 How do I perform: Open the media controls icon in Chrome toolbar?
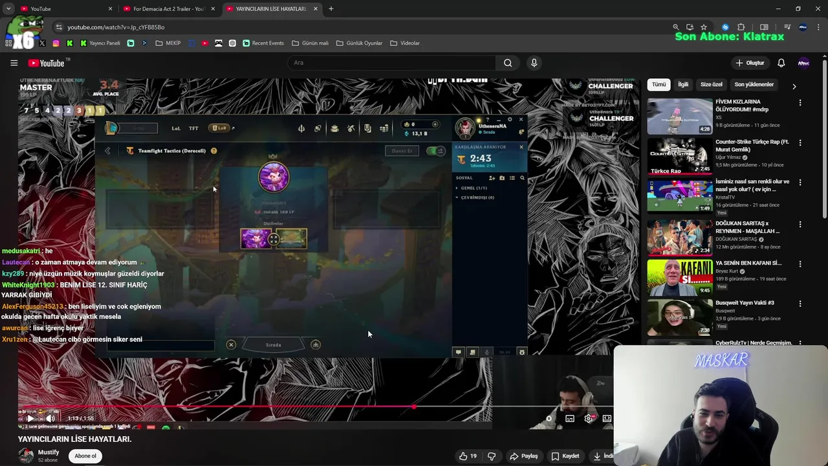787,27
